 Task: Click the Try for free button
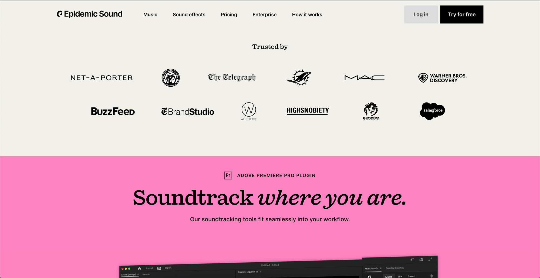pos(462,14)
